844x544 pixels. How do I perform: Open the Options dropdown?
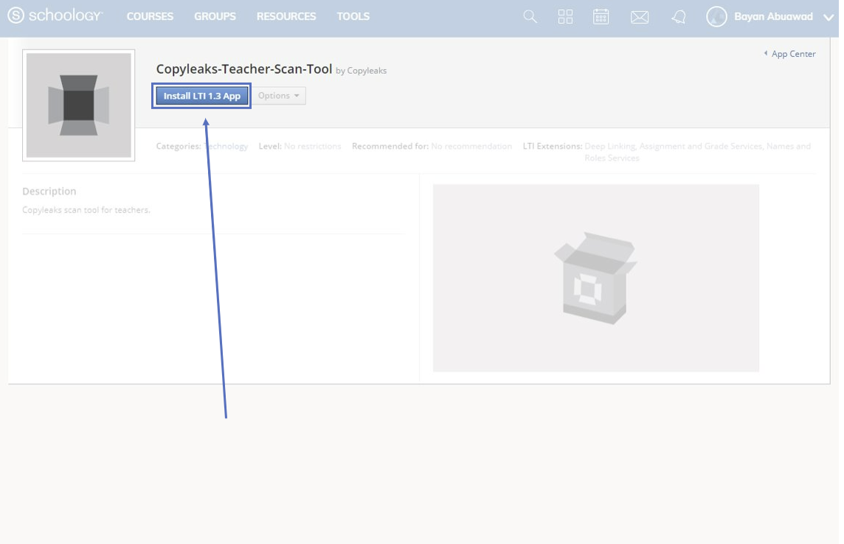(279, 96)
